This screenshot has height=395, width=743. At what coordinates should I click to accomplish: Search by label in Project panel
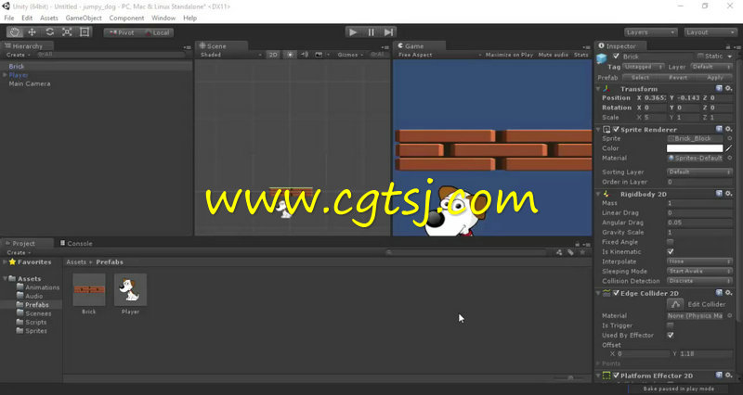tap(571, 252)
